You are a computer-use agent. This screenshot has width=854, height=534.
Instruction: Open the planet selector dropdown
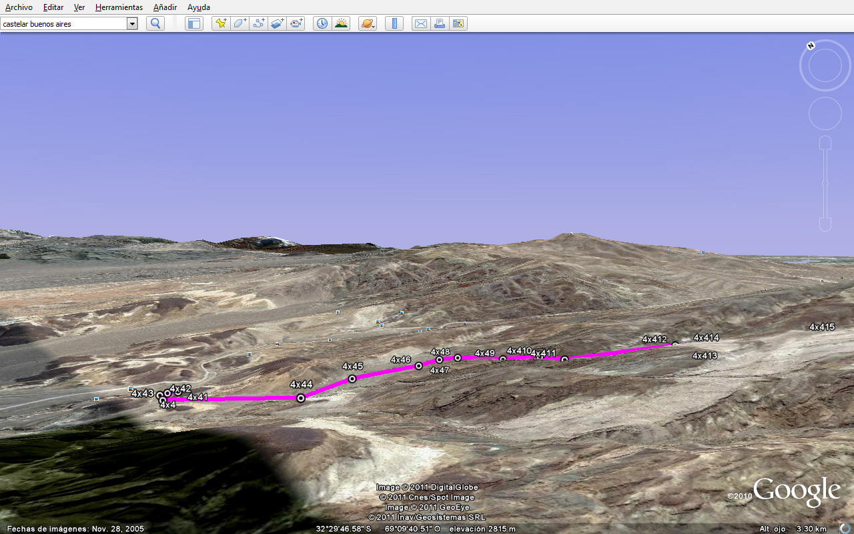[368, 23]
